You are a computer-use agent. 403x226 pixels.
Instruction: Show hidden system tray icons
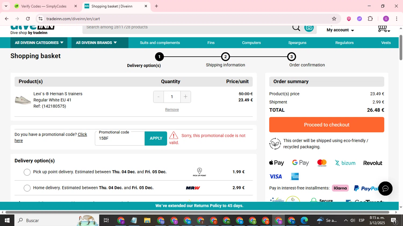(x=346, y=220)
